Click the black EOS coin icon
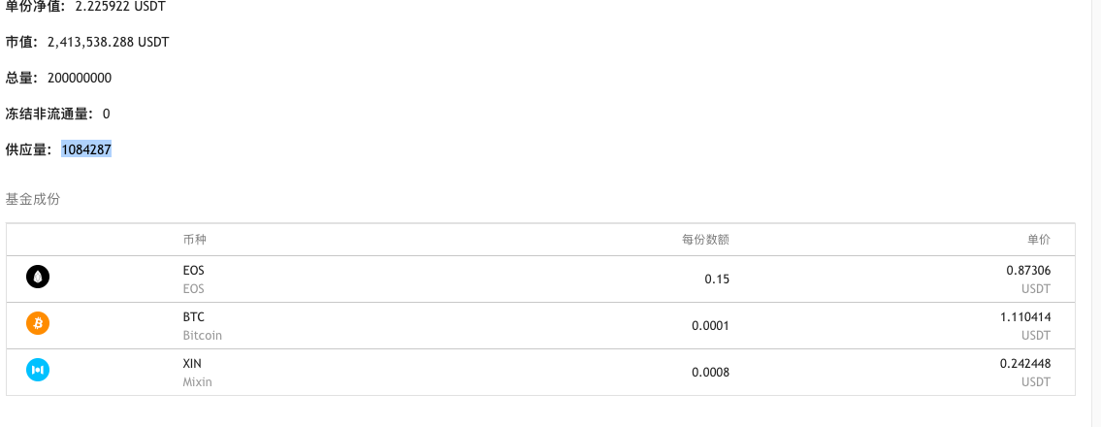 pos(38,278)
